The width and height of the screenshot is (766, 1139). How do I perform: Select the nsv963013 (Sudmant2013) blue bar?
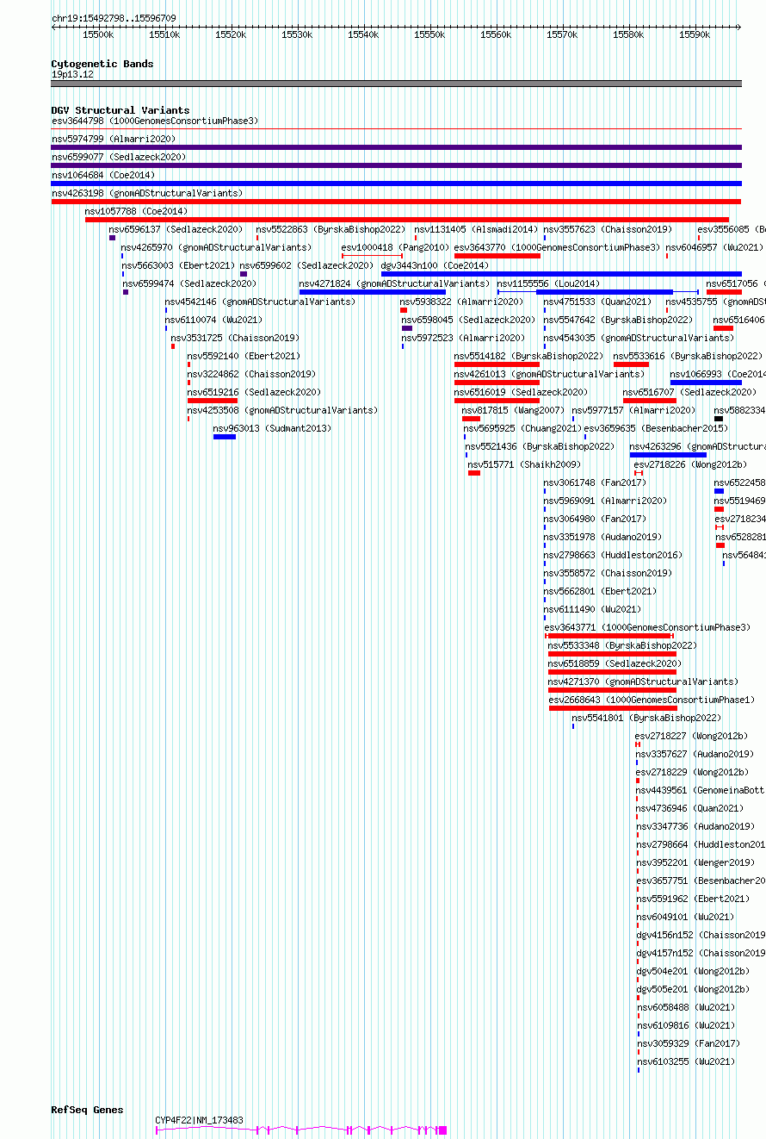[x=225, y=437]
